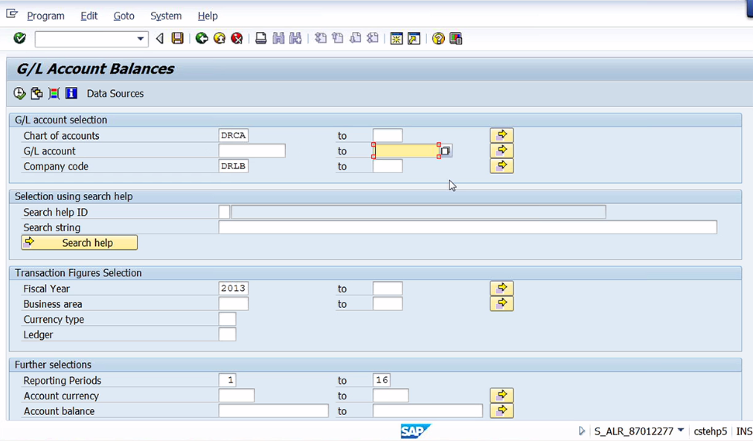The height and width of the screenshot is (441, 753).
Task: Open multiple selection for Fiscal Year
Action: coord(502,289)
